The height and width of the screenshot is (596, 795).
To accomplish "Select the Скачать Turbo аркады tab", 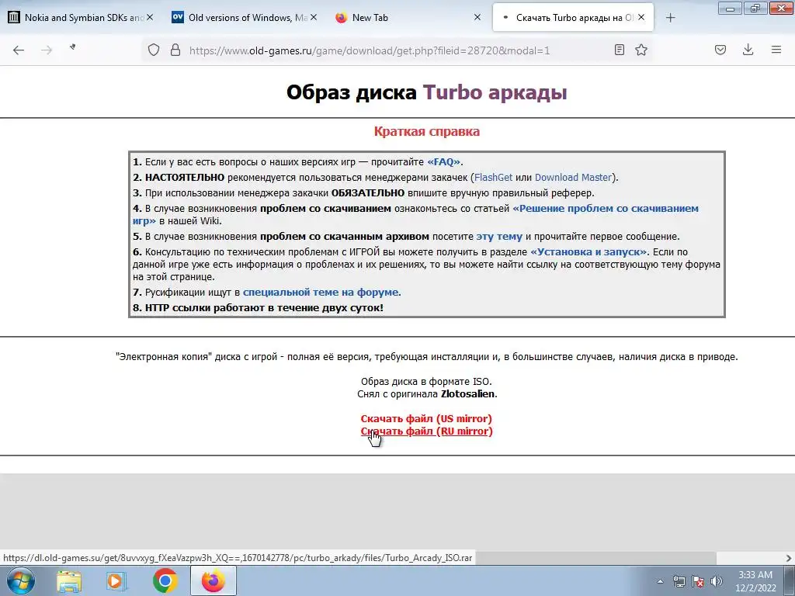I will coord(573,18).
